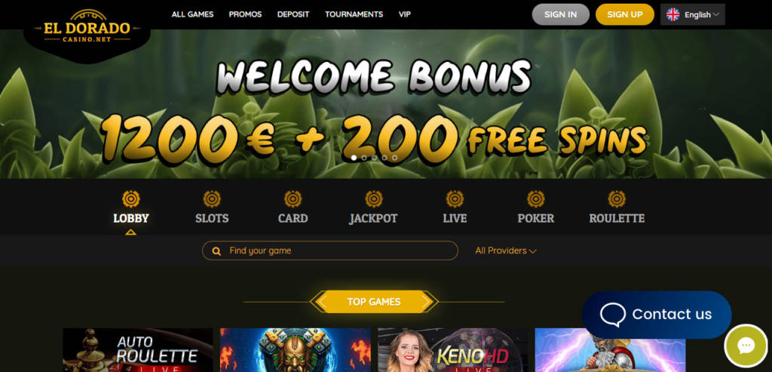Open the All Games menu item
Viewport: 772px width, 372px height.
(192, 14)
